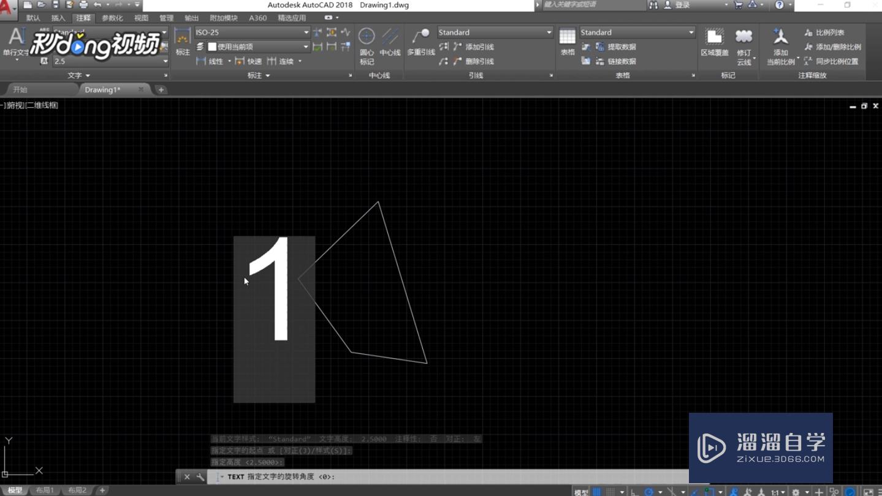Select the 连续 continue dimension tool
The height and width of the screenshot is (496, 882).
tap(280, 61)
